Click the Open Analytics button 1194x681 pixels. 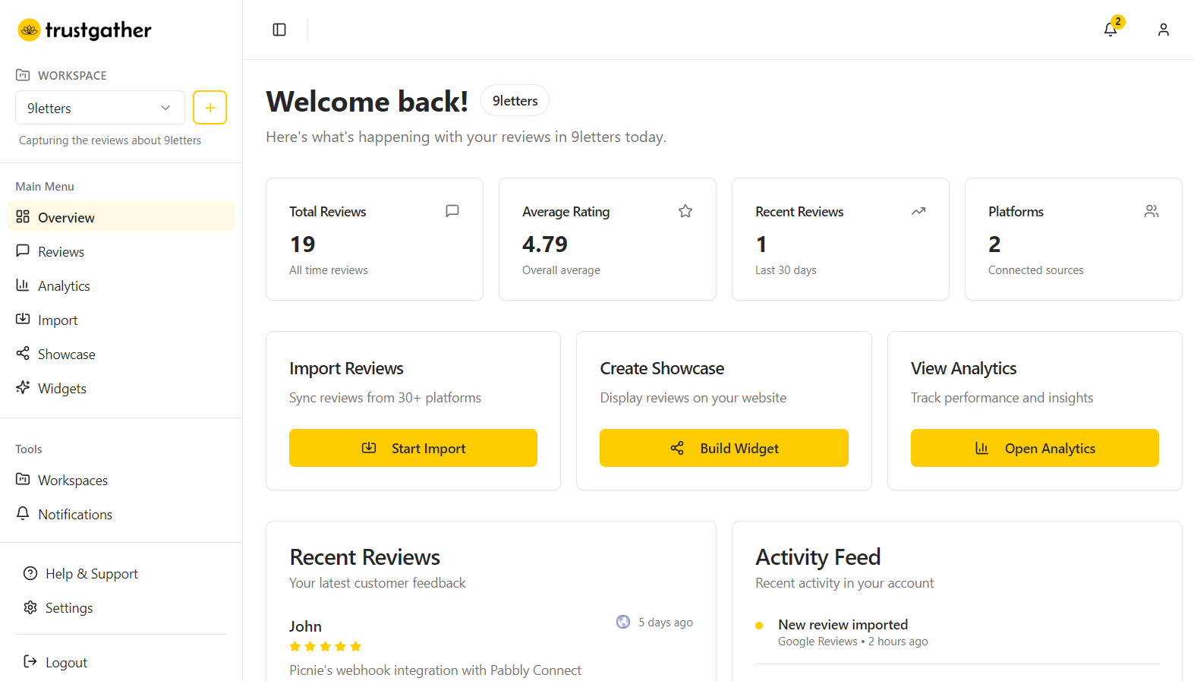[x=1035, y=448]
